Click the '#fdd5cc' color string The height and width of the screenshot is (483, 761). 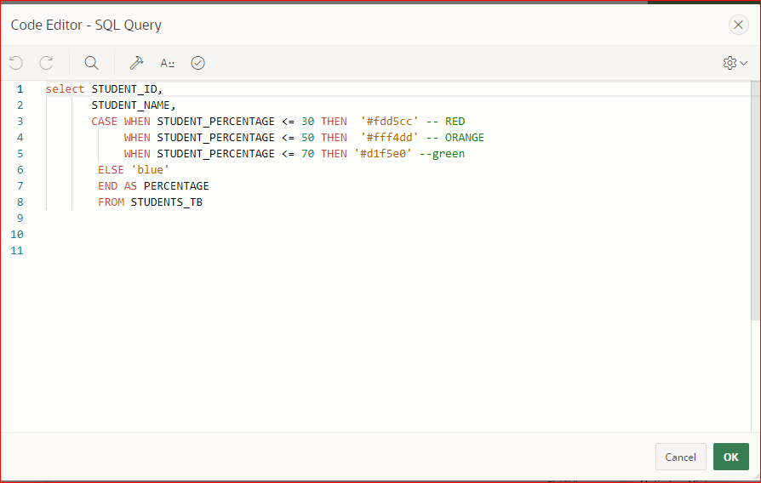click(x=389, y=122)
